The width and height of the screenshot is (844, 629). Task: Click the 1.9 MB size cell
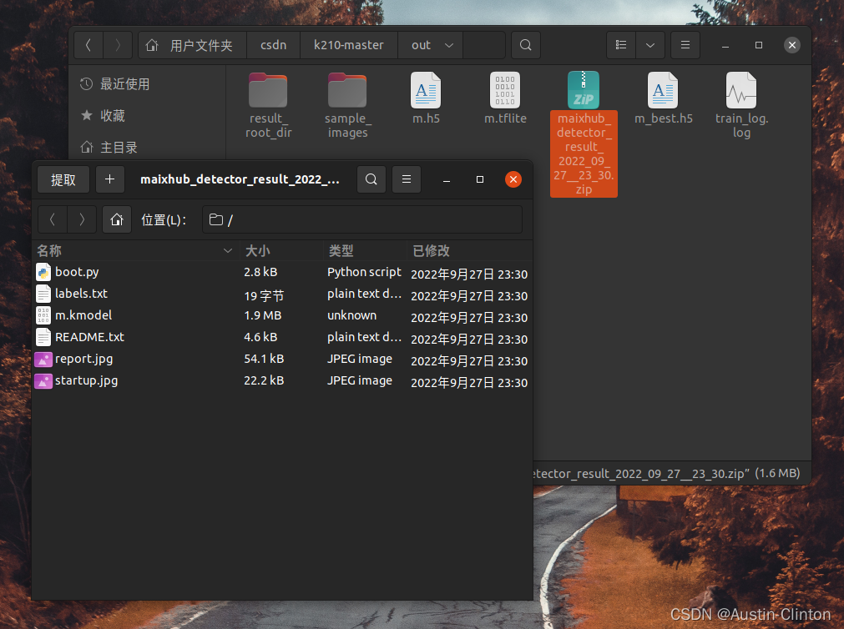click(x=263, y=315)
